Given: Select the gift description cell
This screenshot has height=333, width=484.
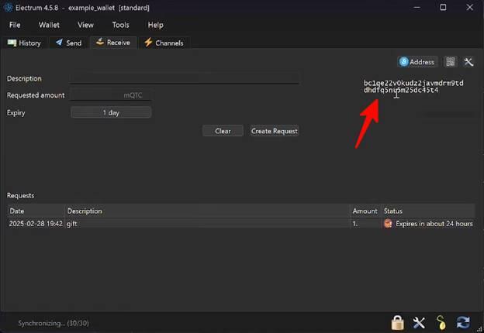Looking at the screenshot, I should click(207, 224).
